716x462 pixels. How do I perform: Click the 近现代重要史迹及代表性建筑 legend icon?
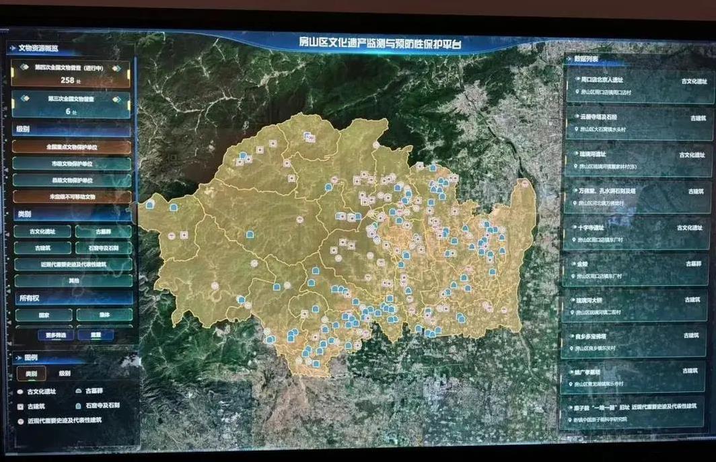point(20,420)
